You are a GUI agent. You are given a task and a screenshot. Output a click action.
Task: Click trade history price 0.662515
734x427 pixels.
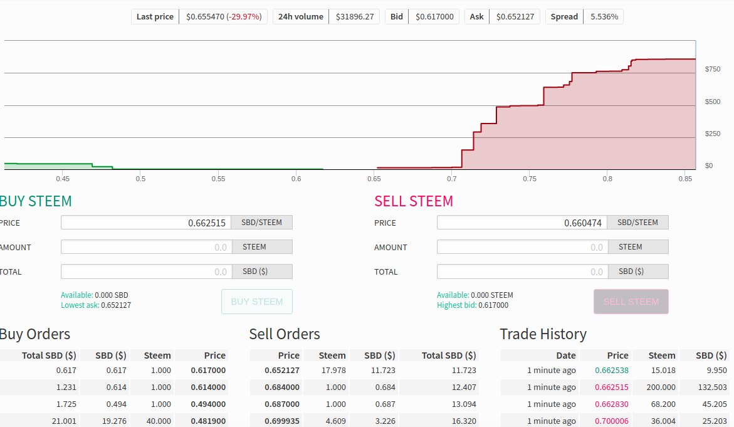611,387
